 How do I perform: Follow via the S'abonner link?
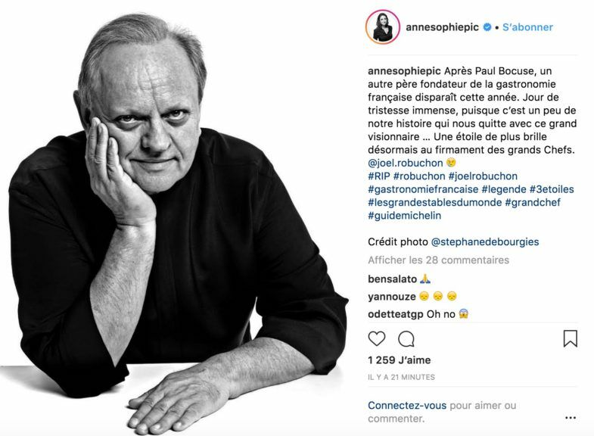527,27
